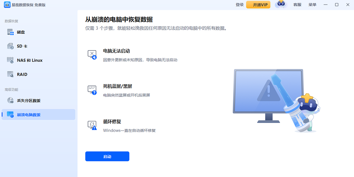
Task: Click the 电脑无法启动 option icon
Action: point(92,54)
